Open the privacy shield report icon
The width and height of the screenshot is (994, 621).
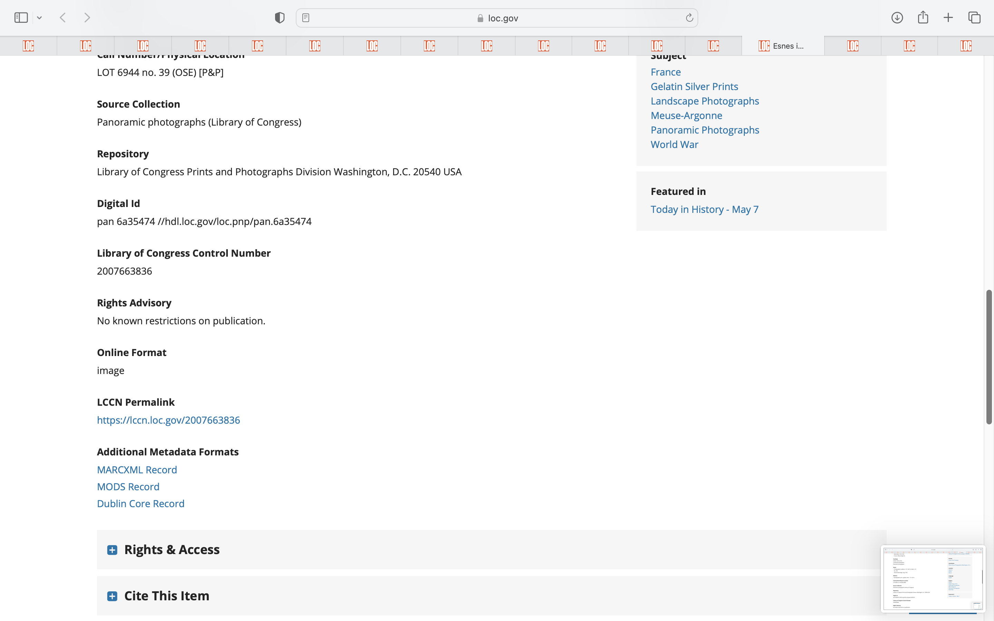[x=279, y=18]
